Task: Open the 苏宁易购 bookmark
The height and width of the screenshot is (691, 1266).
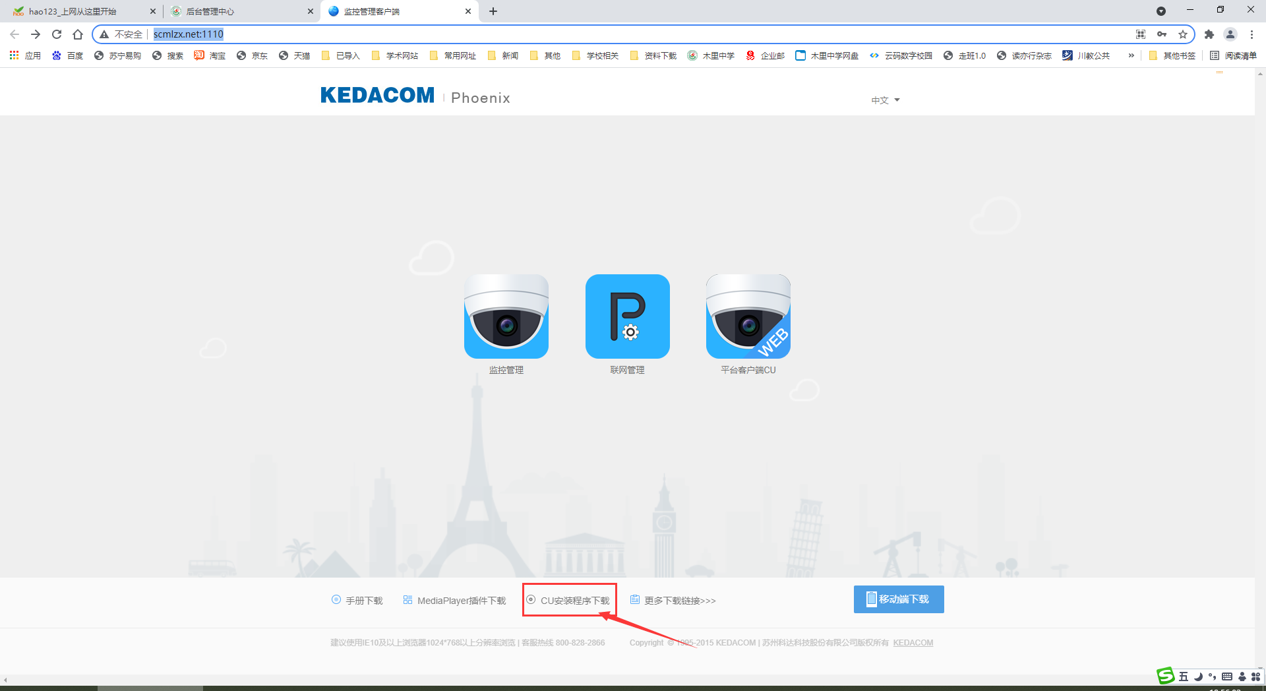Action: tap(117, 55)
